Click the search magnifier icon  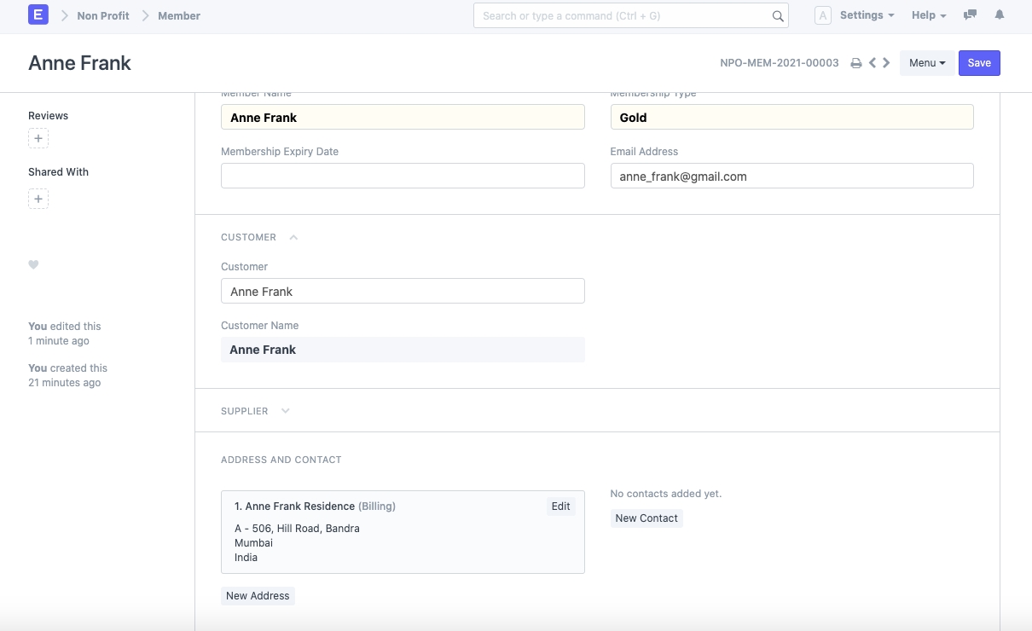pos(777,16)
